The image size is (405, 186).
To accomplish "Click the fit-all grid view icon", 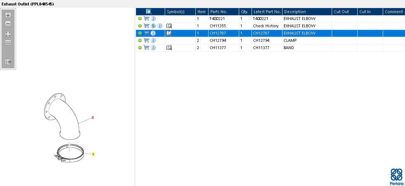I will 8,34.
